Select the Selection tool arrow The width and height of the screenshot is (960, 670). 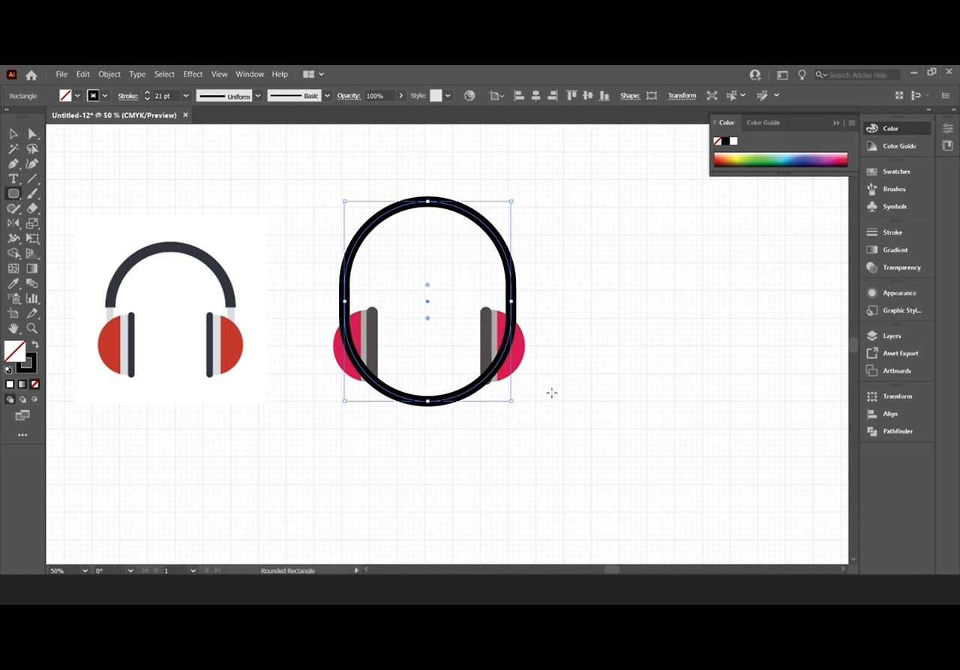pyautogui.click(x=13, y=133)
